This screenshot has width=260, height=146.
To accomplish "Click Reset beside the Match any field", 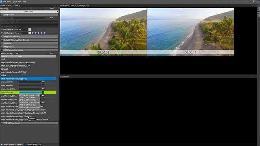I will click(52, 9).
